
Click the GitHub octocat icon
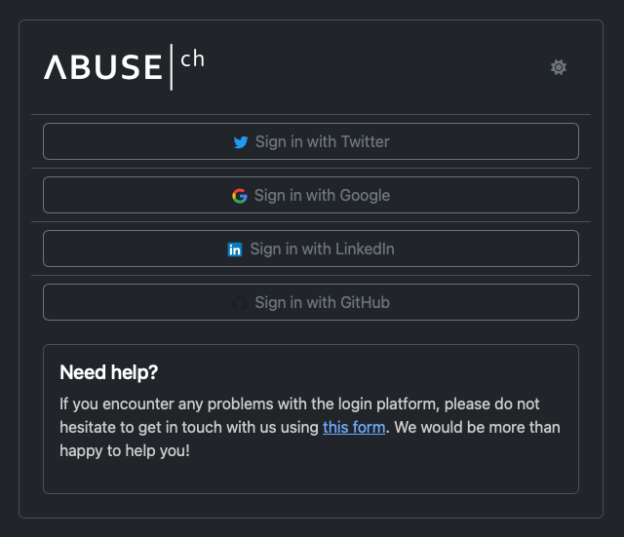click(x=240, y=303)
